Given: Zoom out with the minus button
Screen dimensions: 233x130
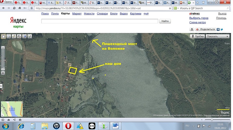Looking at the screenshot, I should (3, 48).
